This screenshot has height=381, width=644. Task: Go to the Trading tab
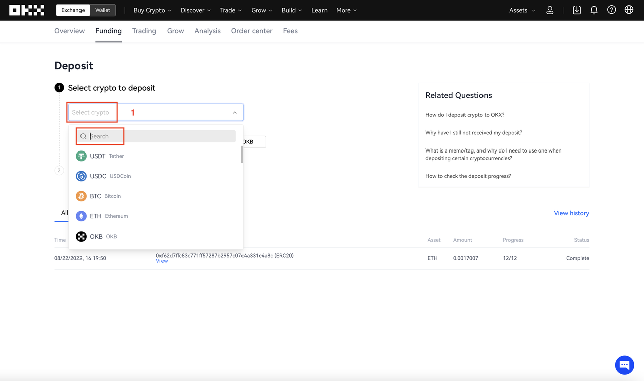click(x=144, y=31)
